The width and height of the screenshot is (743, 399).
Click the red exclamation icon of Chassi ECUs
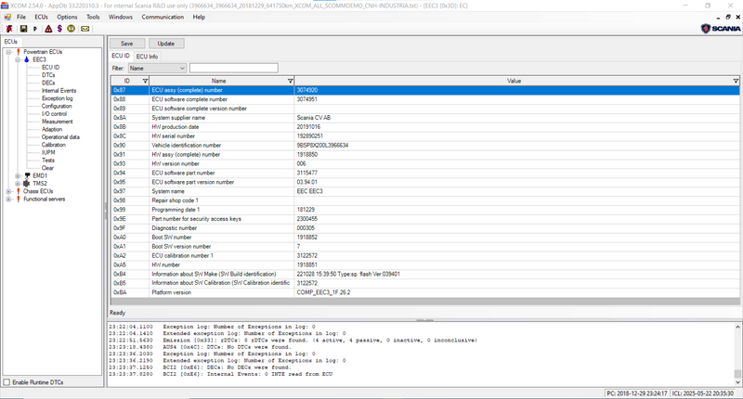pyautogui.click(x=19, y=191)
